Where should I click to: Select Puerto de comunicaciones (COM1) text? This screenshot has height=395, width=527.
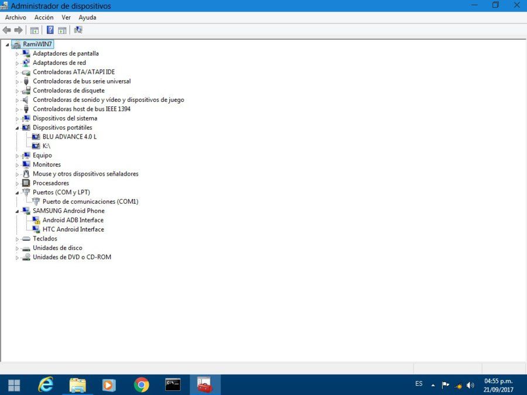90,201
